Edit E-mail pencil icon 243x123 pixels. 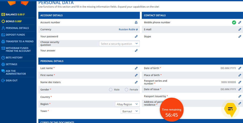click(240, 29)
